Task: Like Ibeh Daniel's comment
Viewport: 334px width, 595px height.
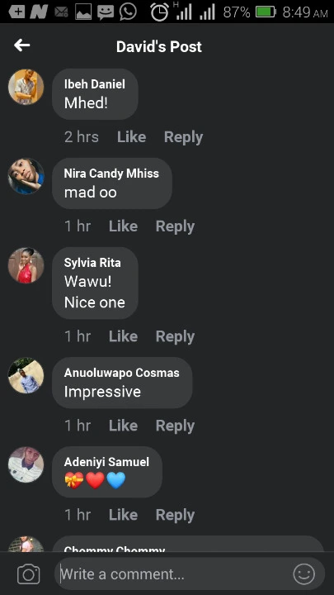Action: click(131, 137)
